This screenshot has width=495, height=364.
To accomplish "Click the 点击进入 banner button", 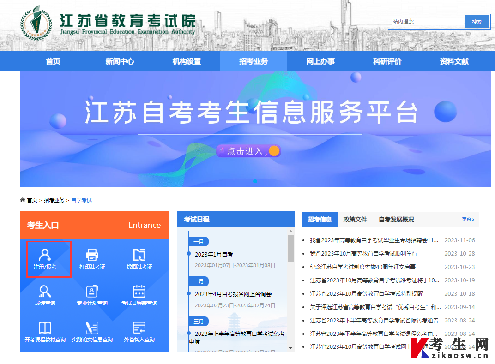I will [x=248, y=151].
